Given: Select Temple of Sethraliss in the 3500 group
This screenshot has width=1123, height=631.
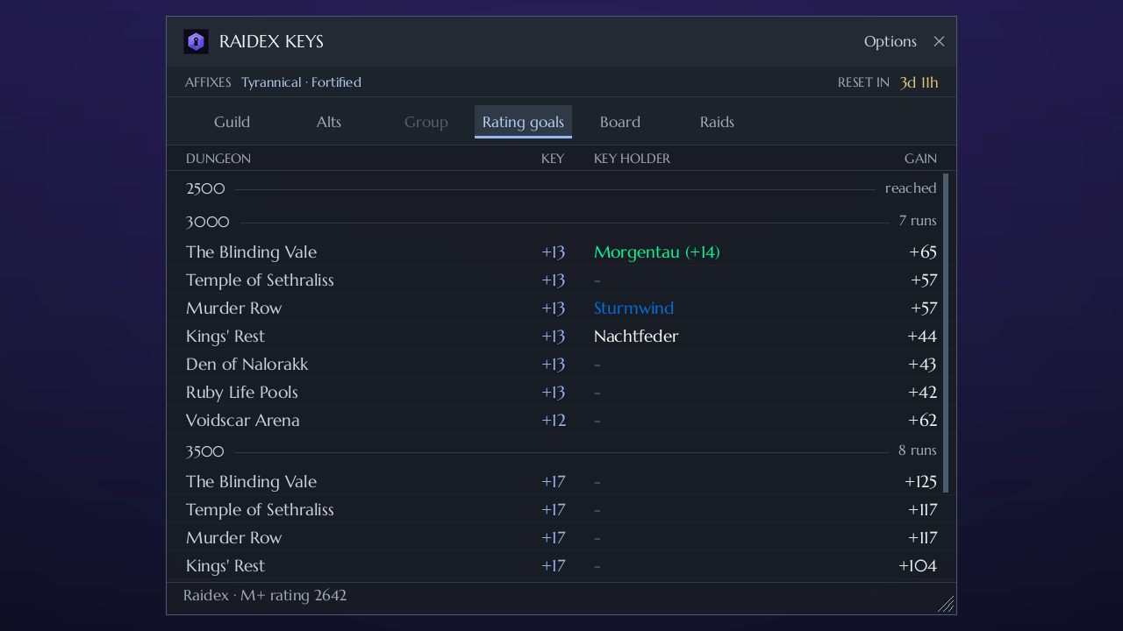Looking at the screenshot, I should 561,510.
